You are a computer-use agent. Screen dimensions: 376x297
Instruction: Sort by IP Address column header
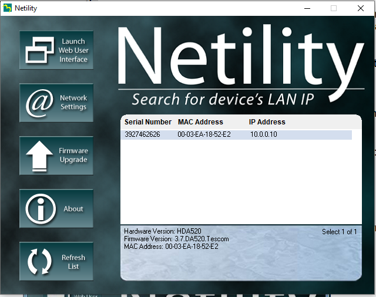click(267, 122)
